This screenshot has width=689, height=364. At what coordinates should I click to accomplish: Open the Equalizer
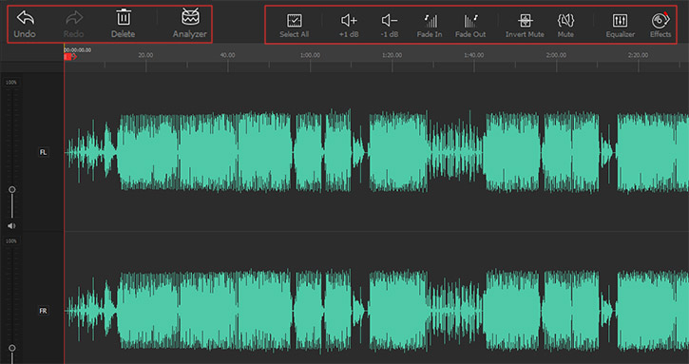(x=620, y=26)
